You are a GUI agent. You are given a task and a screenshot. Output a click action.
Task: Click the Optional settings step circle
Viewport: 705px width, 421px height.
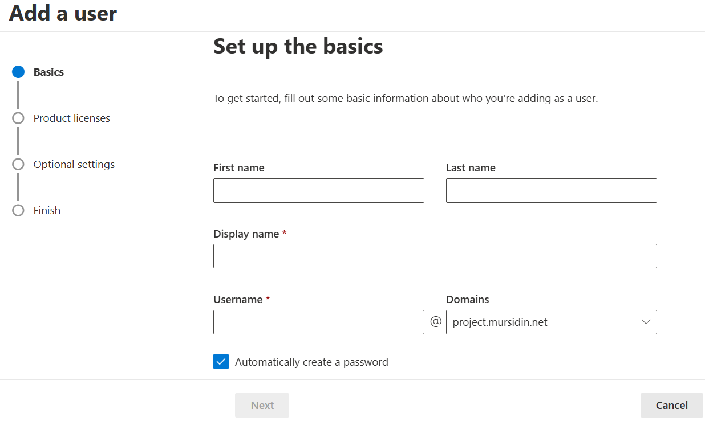[x=18, y=164]
